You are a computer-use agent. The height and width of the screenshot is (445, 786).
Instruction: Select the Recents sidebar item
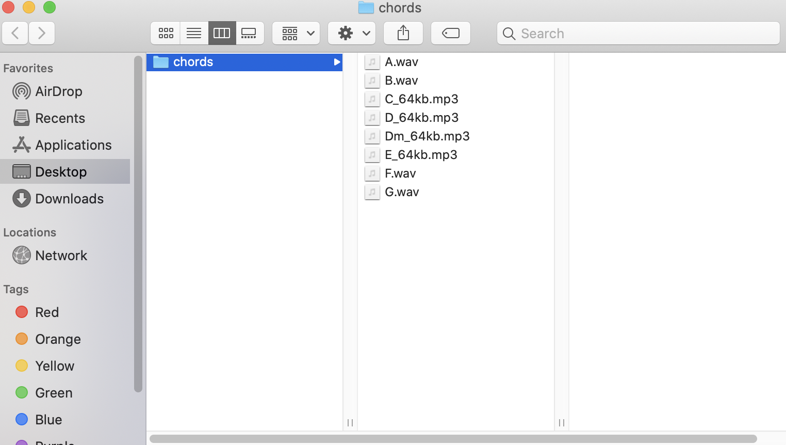point(60,118)
